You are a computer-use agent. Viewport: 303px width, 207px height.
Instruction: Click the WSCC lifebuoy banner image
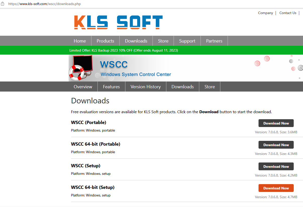point(80,68)
